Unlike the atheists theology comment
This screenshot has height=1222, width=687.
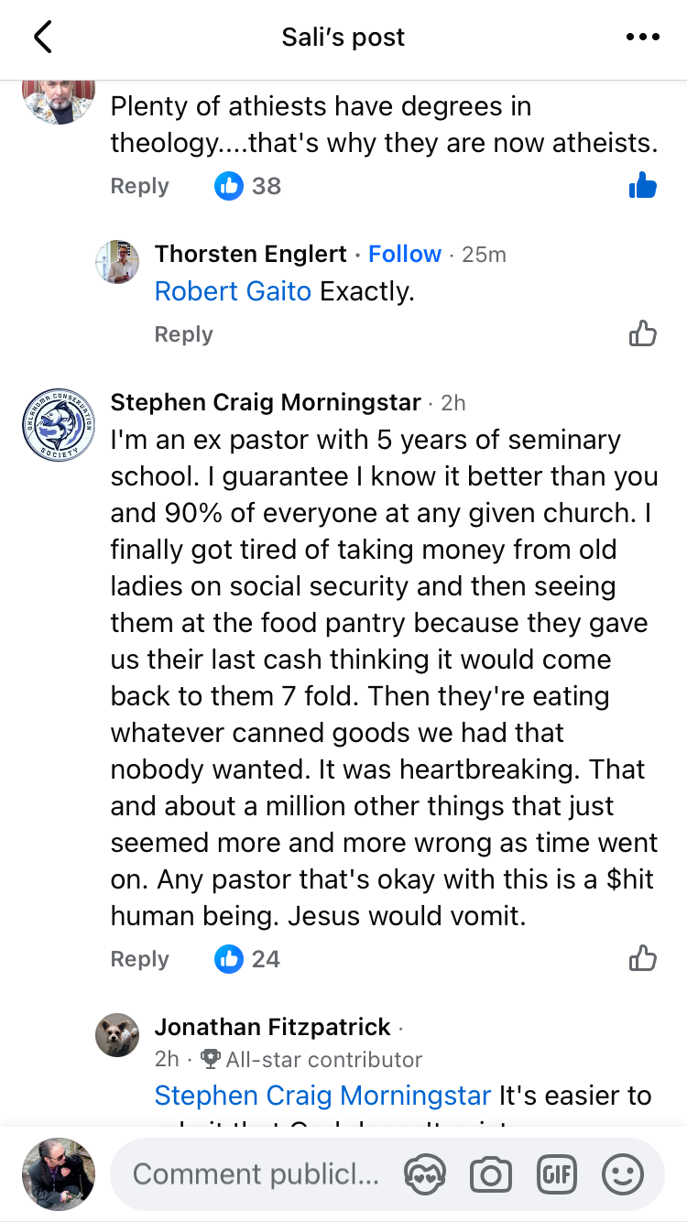[643, 186]
